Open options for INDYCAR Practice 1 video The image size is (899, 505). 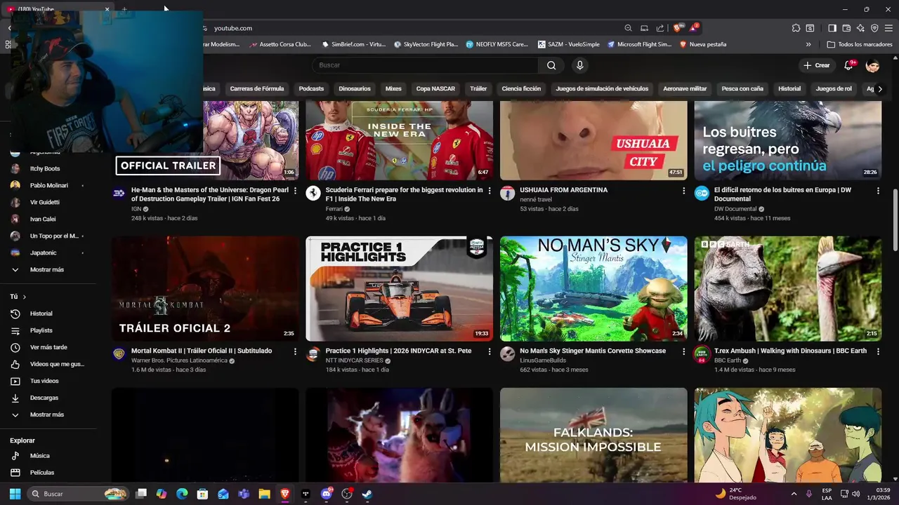point(490,351)
